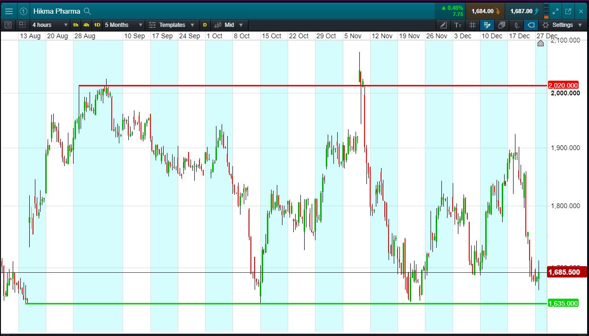
Task: Click the 1,800.000 price axis label
Action: click(x=565, y=206)
